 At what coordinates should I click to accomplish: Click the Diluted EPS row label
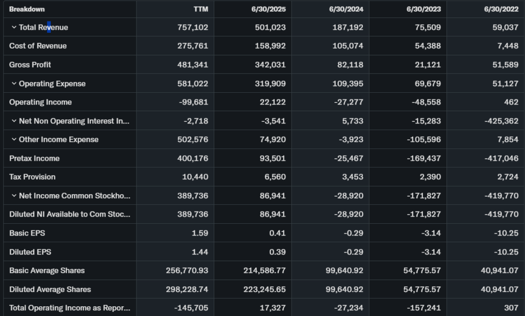[30, 252]
